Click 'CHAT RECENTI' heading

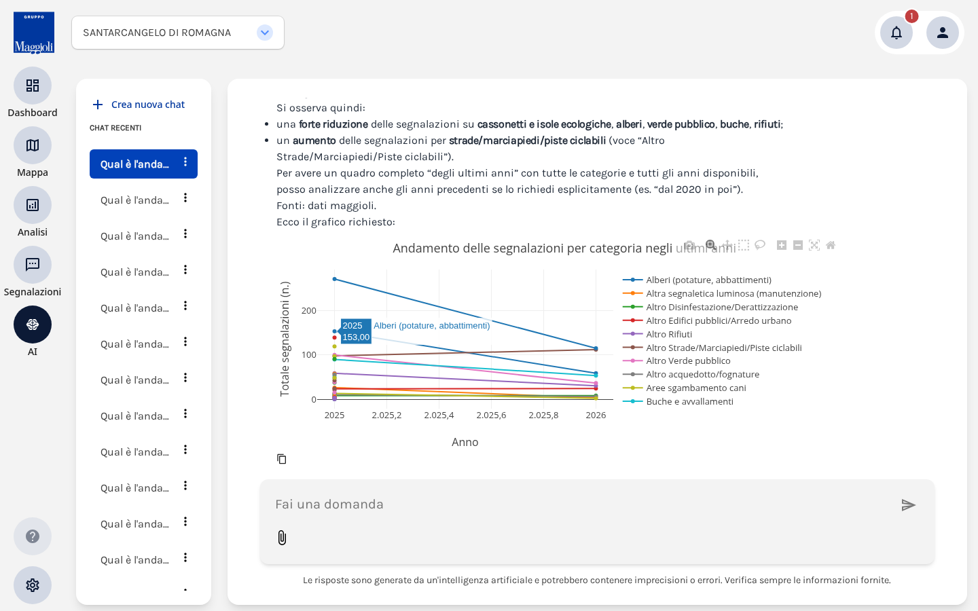pyautogui.click(x=115, y=128)
